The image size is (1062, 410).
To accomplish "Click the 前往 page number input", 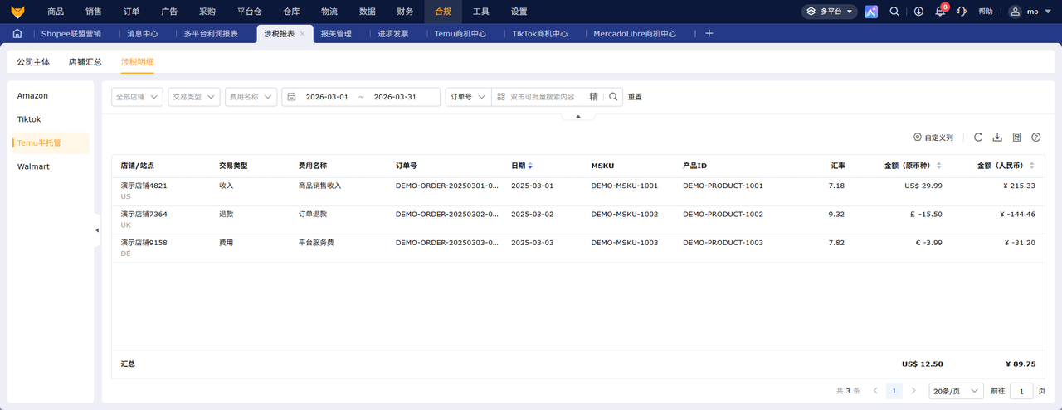I will coord(1021,390).
